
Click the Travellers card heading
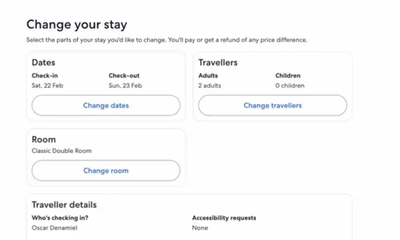tap(218, 63)
